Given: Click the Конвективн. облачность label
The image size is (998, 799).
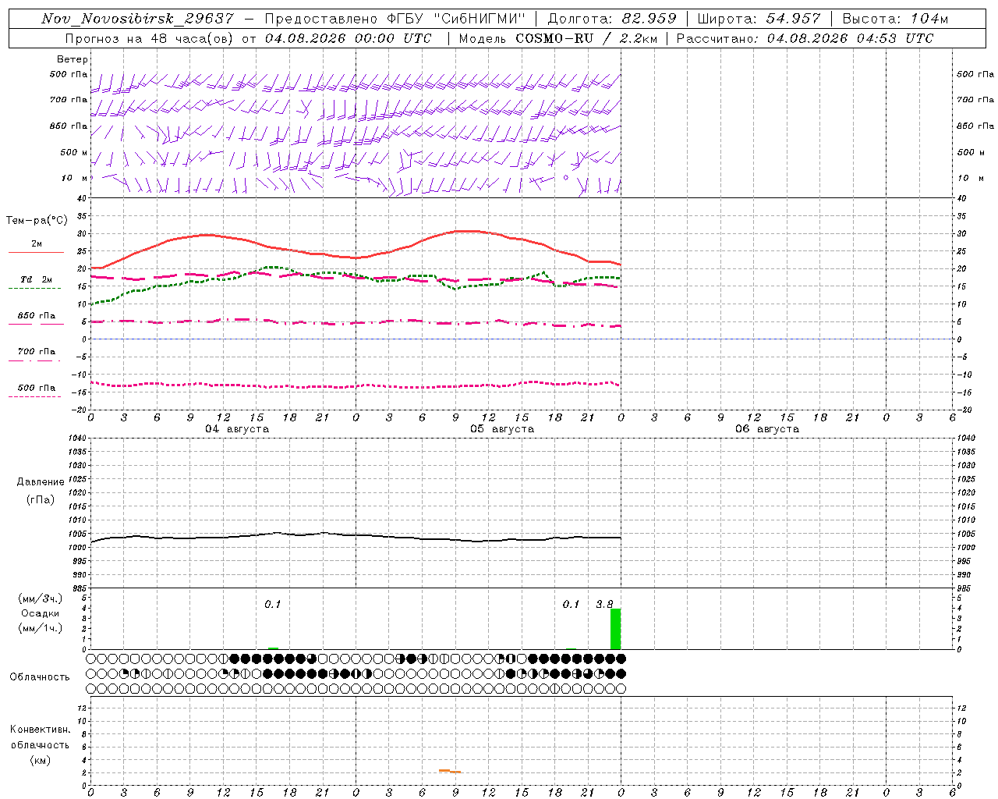Looking at the screenshot, I should (x=40, y=744).
